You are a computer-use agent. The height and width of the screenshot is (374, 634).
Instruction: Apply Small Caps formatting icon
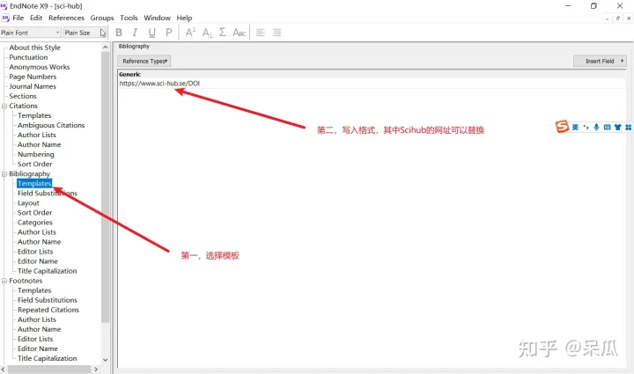click(239, 33)
